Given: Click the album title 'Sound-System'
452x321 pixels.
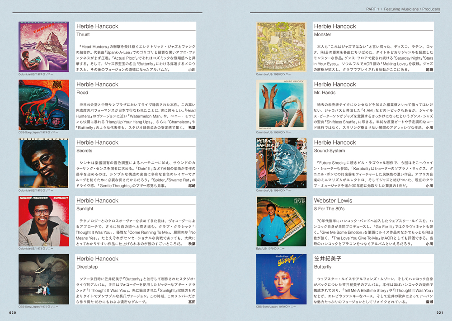Looking at the screenshot, I should pos(330,151).
